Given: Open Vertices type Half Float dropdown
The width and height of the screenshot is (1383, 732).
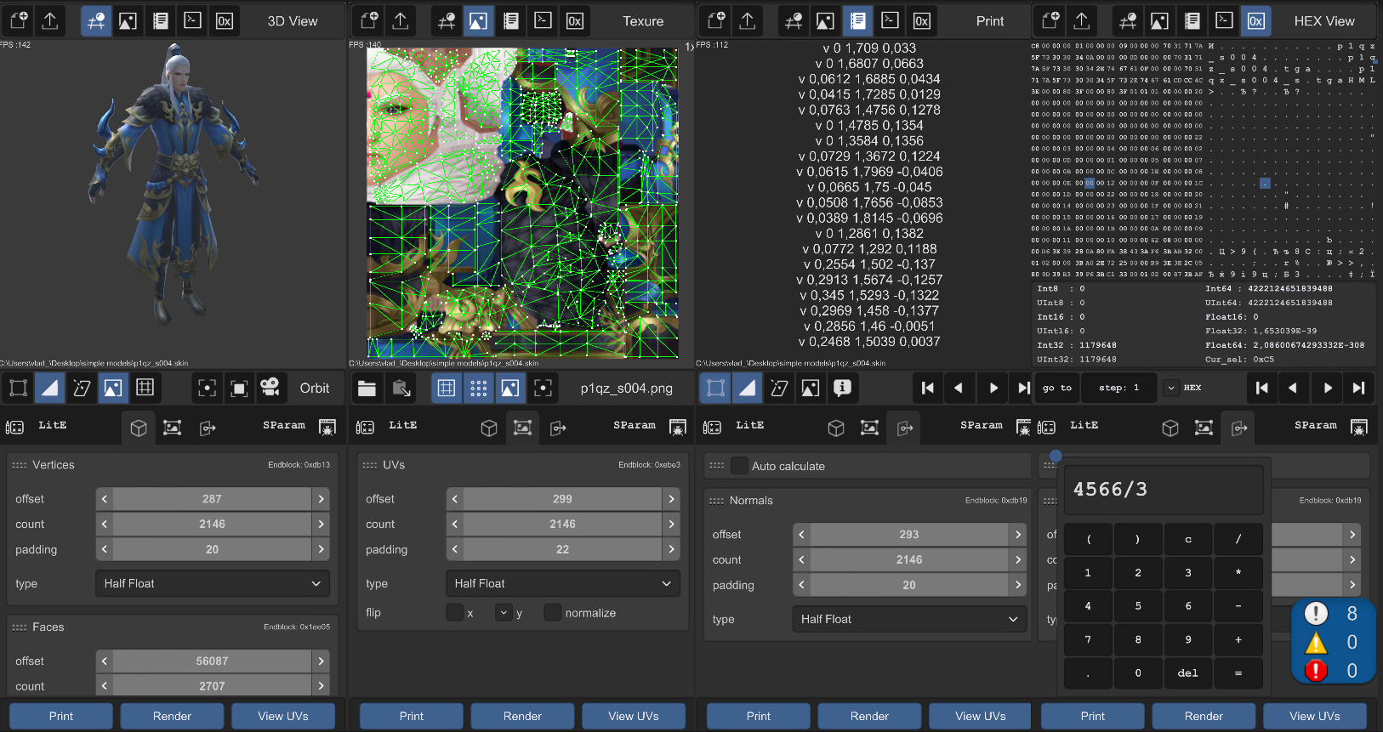Looking at the screenshot, I should click(x=213, y=584).
